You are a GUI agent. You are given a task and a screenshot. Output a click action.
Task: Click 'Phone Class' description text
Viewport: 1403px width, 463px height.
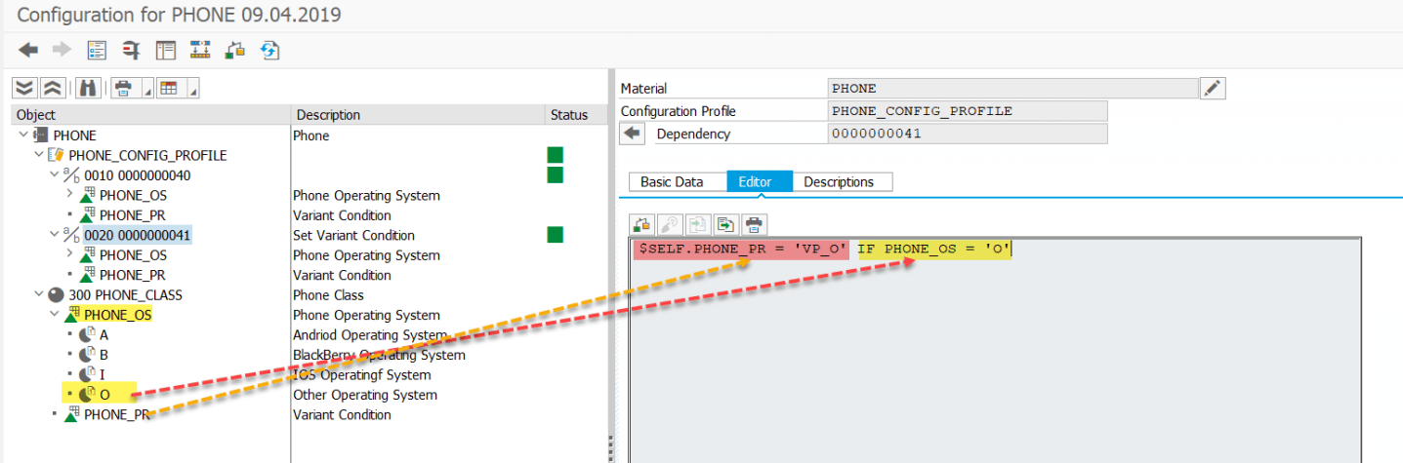328,294
